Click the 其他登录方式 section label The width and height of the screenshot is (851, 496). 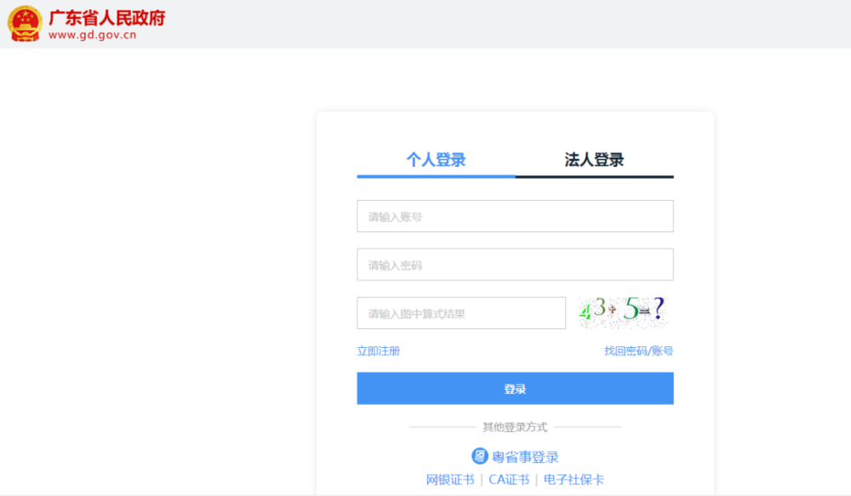coord(515,427)
